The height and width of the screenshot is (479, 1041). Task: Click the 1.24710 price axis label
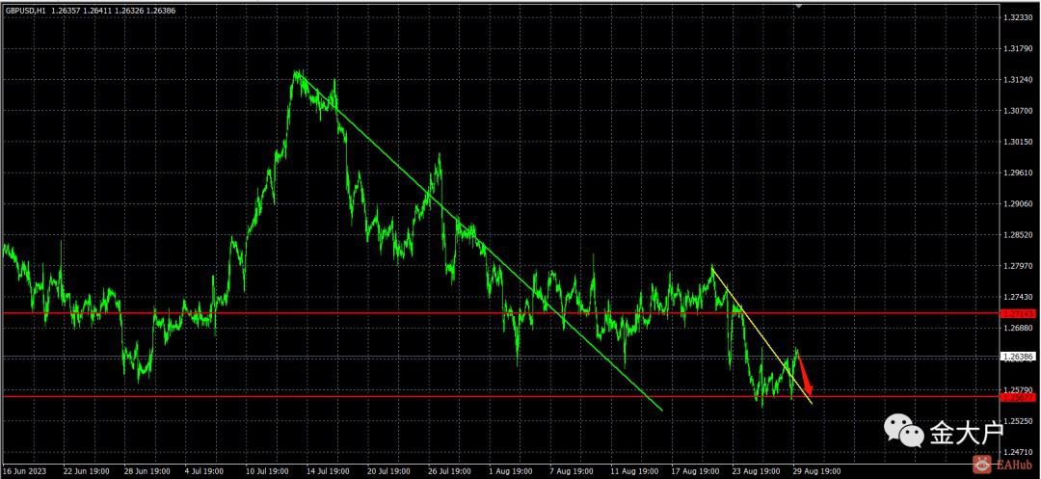(1018, 452)
